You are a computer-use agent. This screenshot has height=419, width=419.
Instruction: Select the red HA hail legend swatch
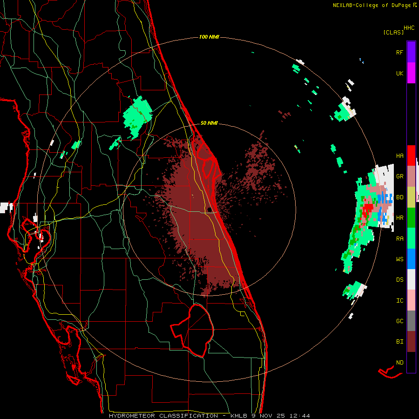tap(411, 155)
